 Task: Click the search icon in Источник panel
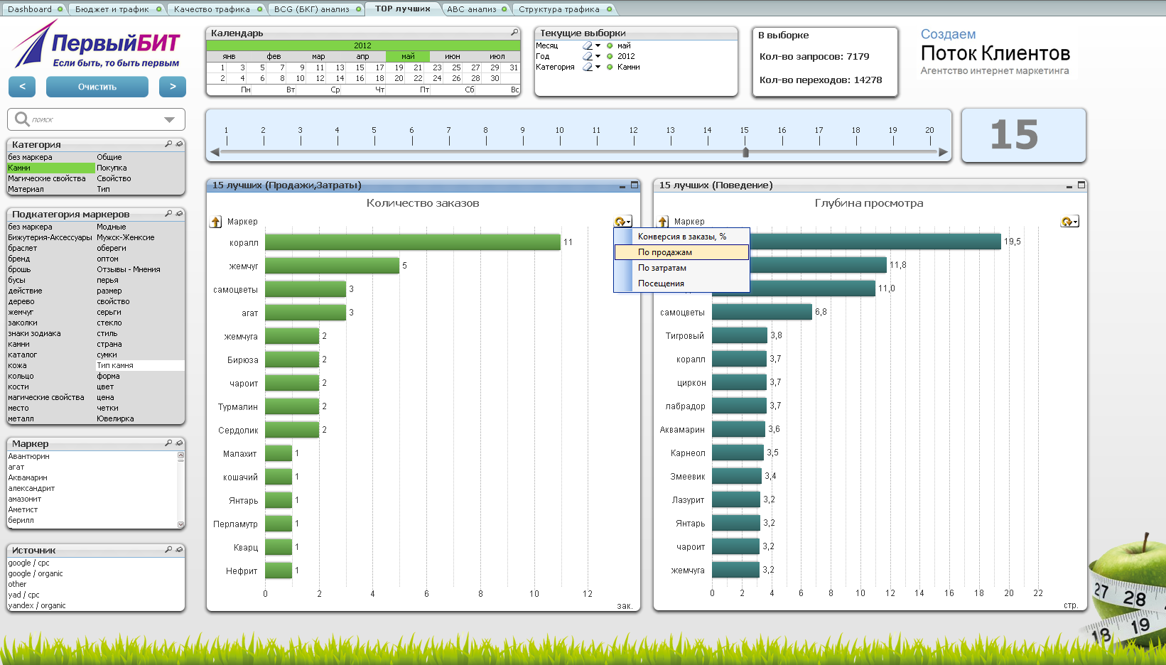tap(168, 550)
